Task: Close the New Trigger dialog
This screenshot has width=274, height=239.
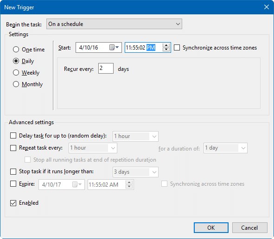Action: pyautogui.click(x=266, y=7)
